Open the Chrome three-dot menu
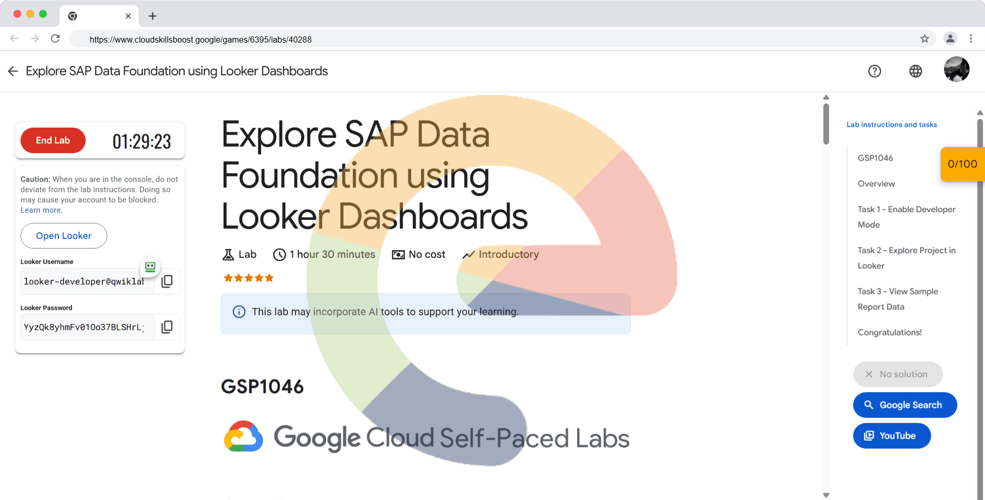The width and height of the screenshot is (985, 500). [x=971, y=39]
